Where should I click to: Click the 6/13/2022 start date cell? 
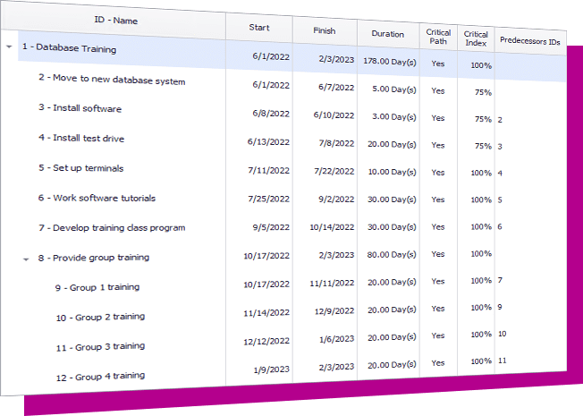click(x=268, y=141)
